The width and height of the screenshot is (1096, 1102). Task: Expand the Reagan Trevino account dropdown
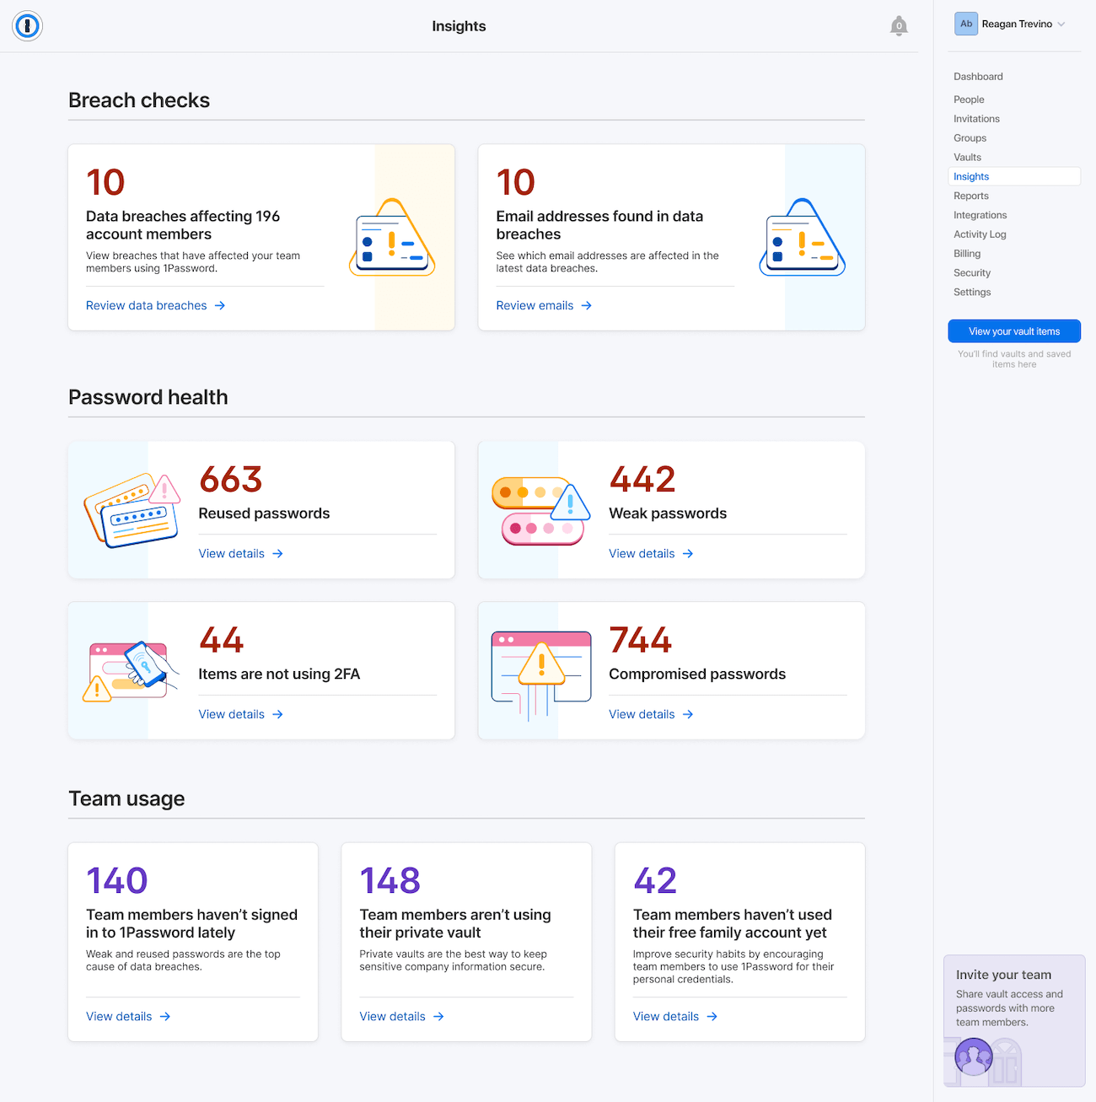point(1063,24)
